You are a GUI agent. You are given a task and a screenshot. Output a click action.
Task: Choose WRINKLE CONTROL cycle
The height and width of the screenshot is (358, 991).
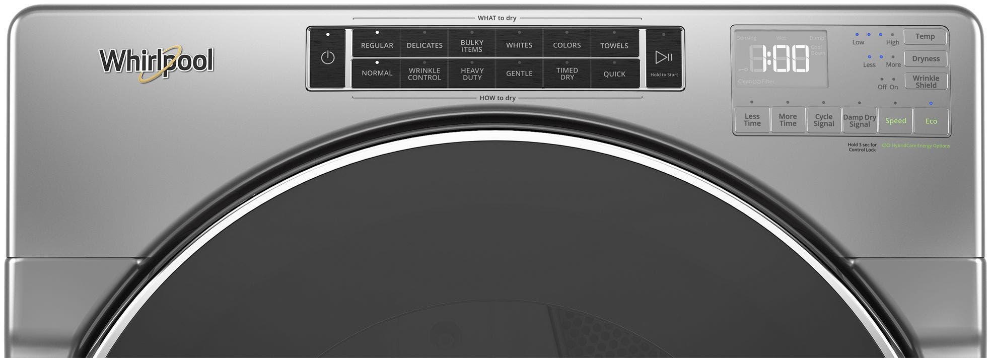point(424,74)
